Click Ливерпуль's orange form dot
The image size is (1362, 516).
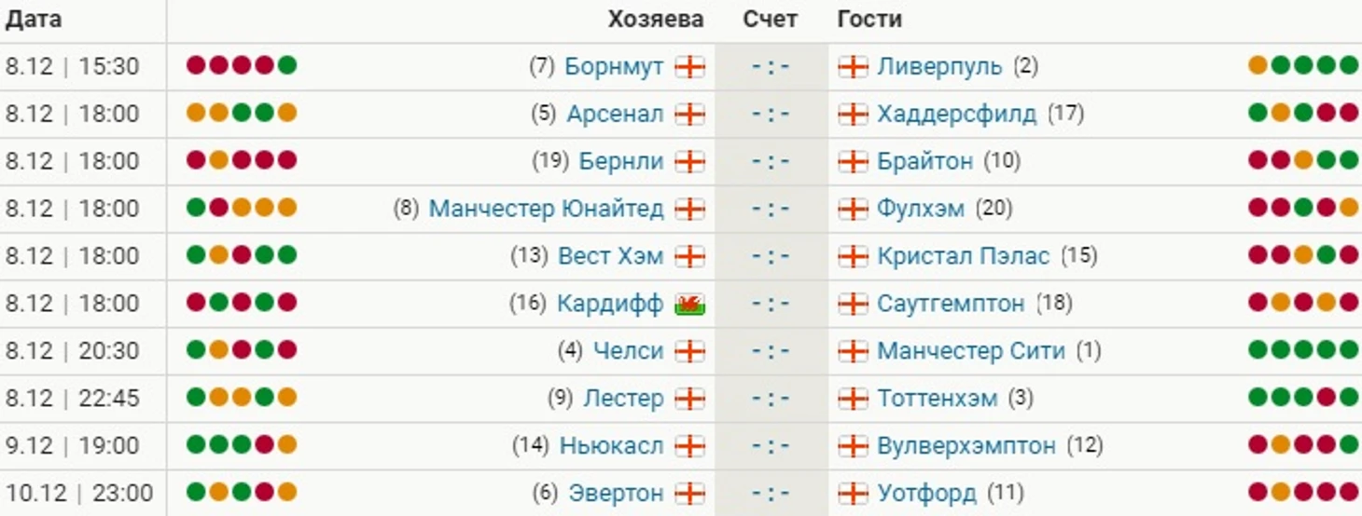(1258, 66)
